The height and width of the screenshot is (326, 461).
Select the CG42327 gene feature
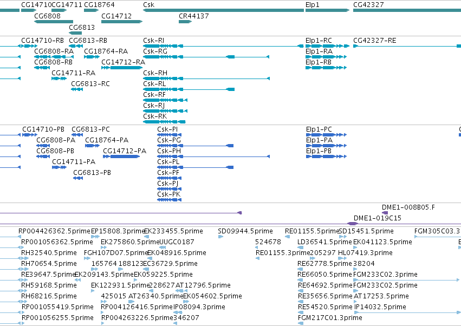[x=407, y=10]
